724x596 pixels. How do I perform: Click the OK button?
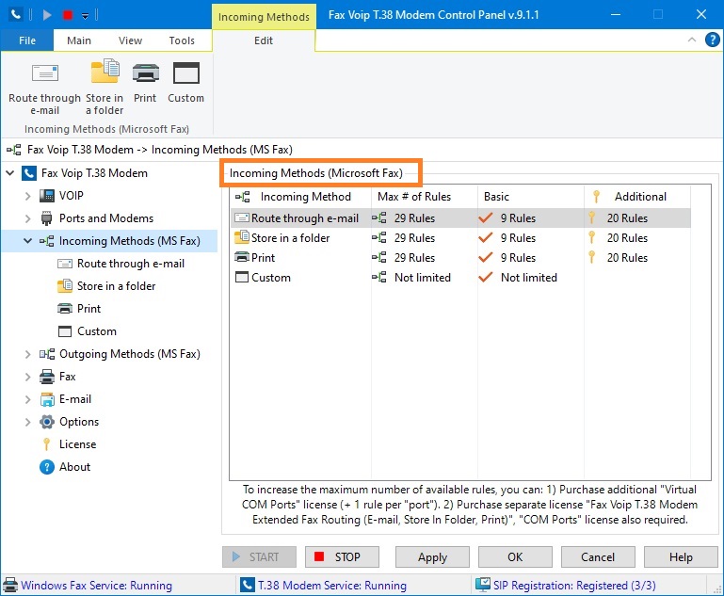tap(515, 556)
